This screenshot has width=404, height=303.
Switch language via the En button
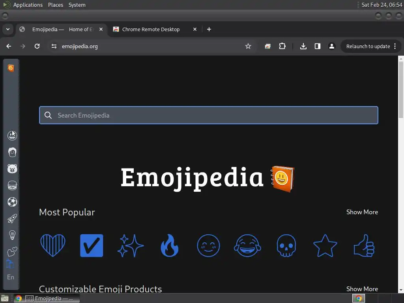pyautogui.click(x=11, y=277)
